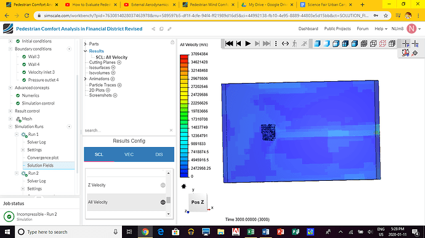Share the project via share icon
Image resolution: width=425 pixels, height=238 pixels.
[153, 29]
